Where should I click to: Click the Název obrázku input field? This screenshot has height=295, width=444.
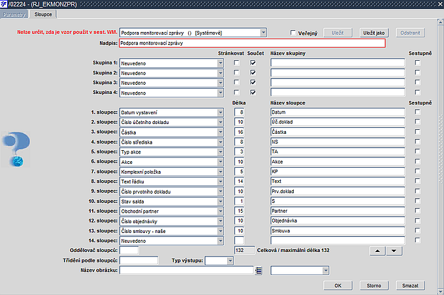pos(186,270)
